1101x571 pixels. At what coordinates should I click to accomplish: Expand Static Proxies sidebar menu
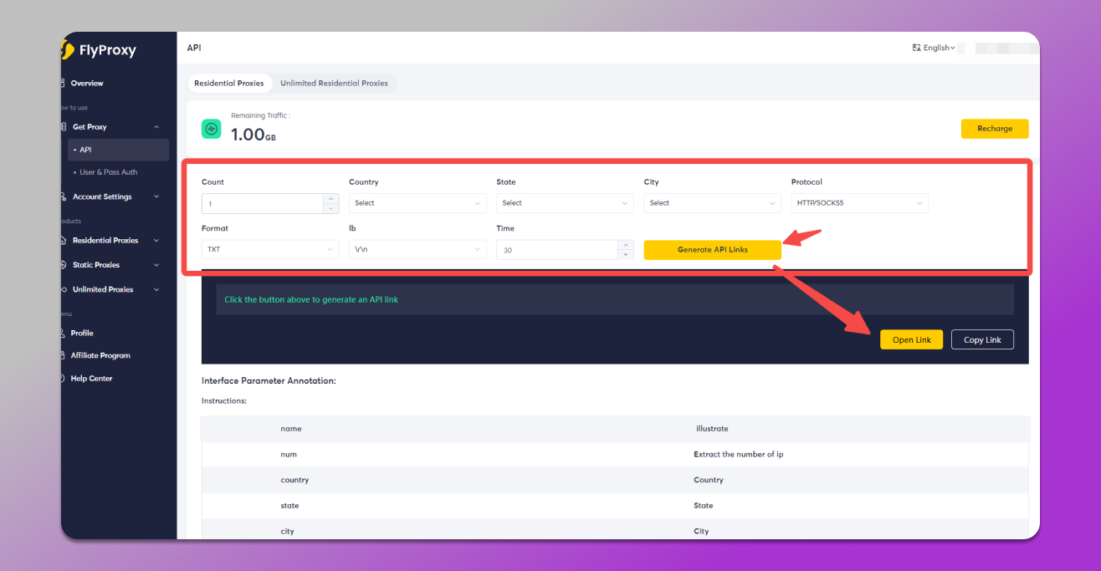[x=156, y=265]
